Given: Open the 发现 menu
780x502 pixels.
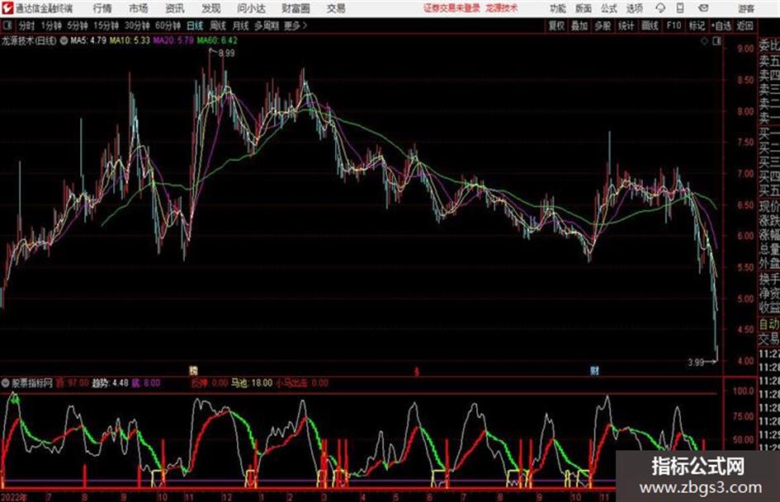Looking at the screenshot, I should coord(211,8).
